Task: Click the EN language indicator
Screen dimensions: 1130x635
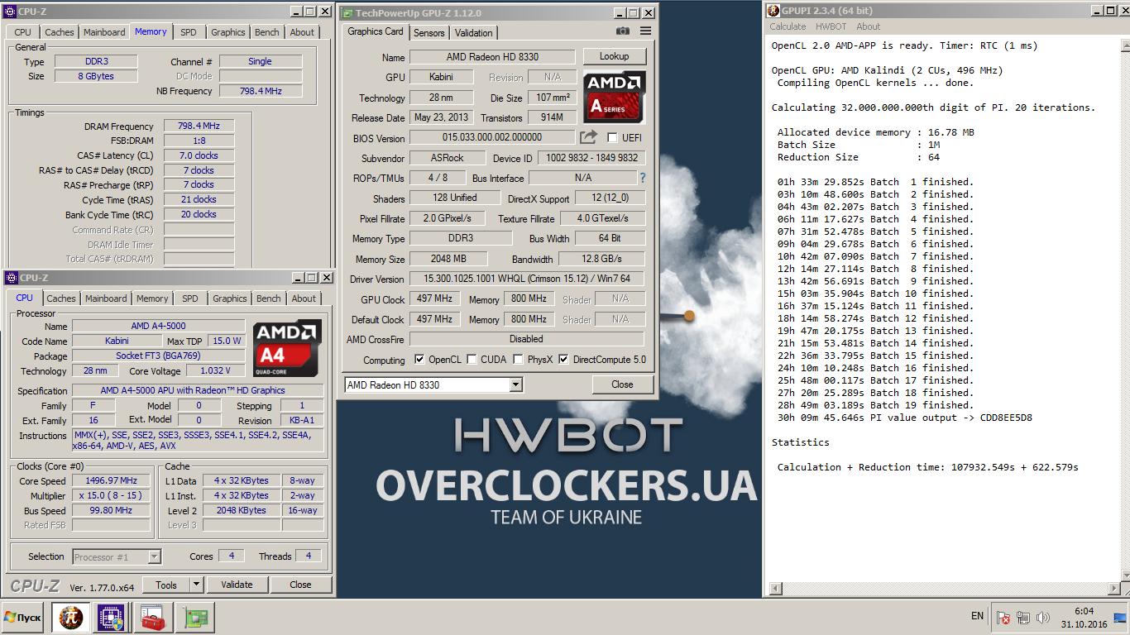Action: coord(977,616)
